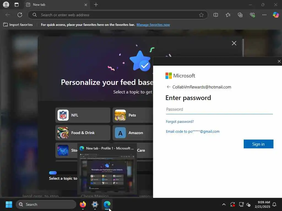Select the Amazon topic card
Image resolution: width=282 pixels, height=211 pixels.
[133, 133]
